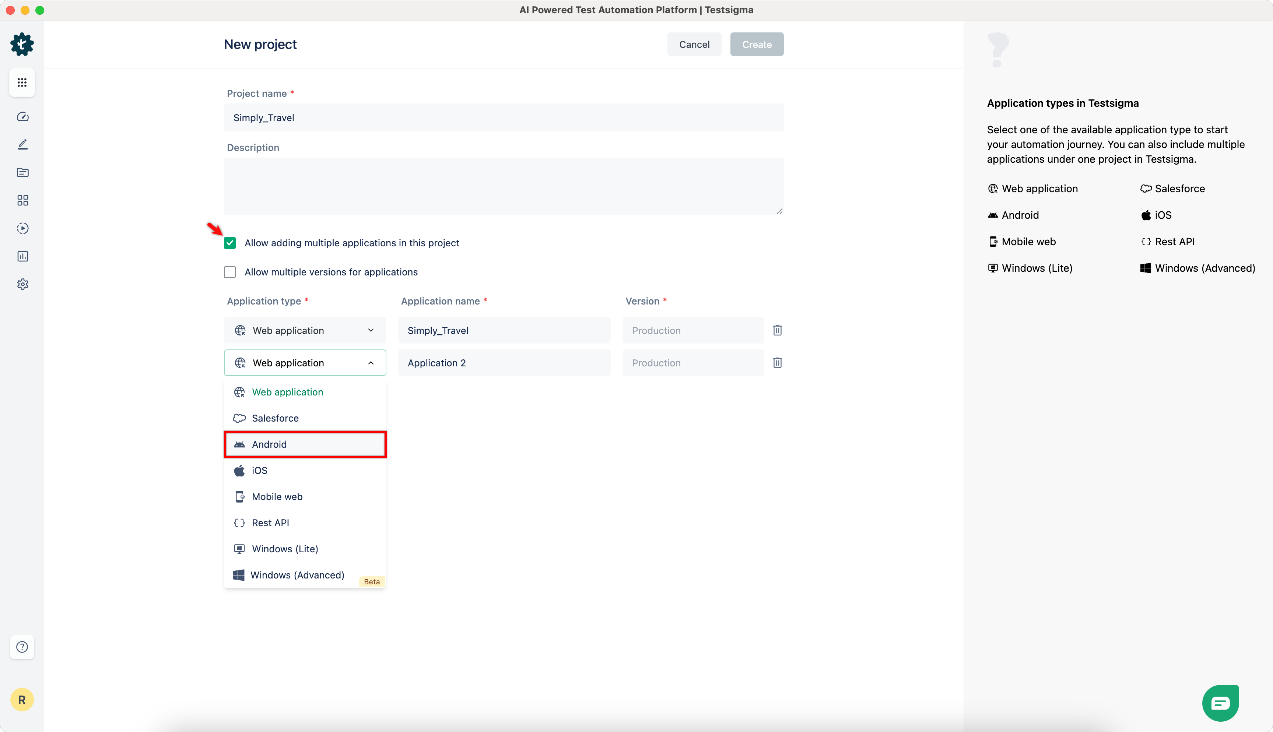
Task: Click the Create button
Action: [x=757, y=44]
